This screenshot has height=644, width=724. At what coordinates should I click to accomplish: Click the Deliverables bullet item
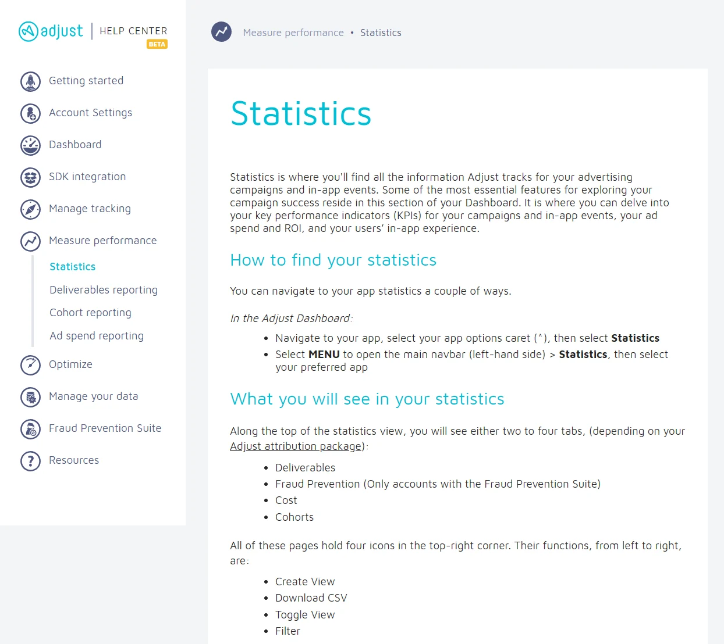coord(305,468)
